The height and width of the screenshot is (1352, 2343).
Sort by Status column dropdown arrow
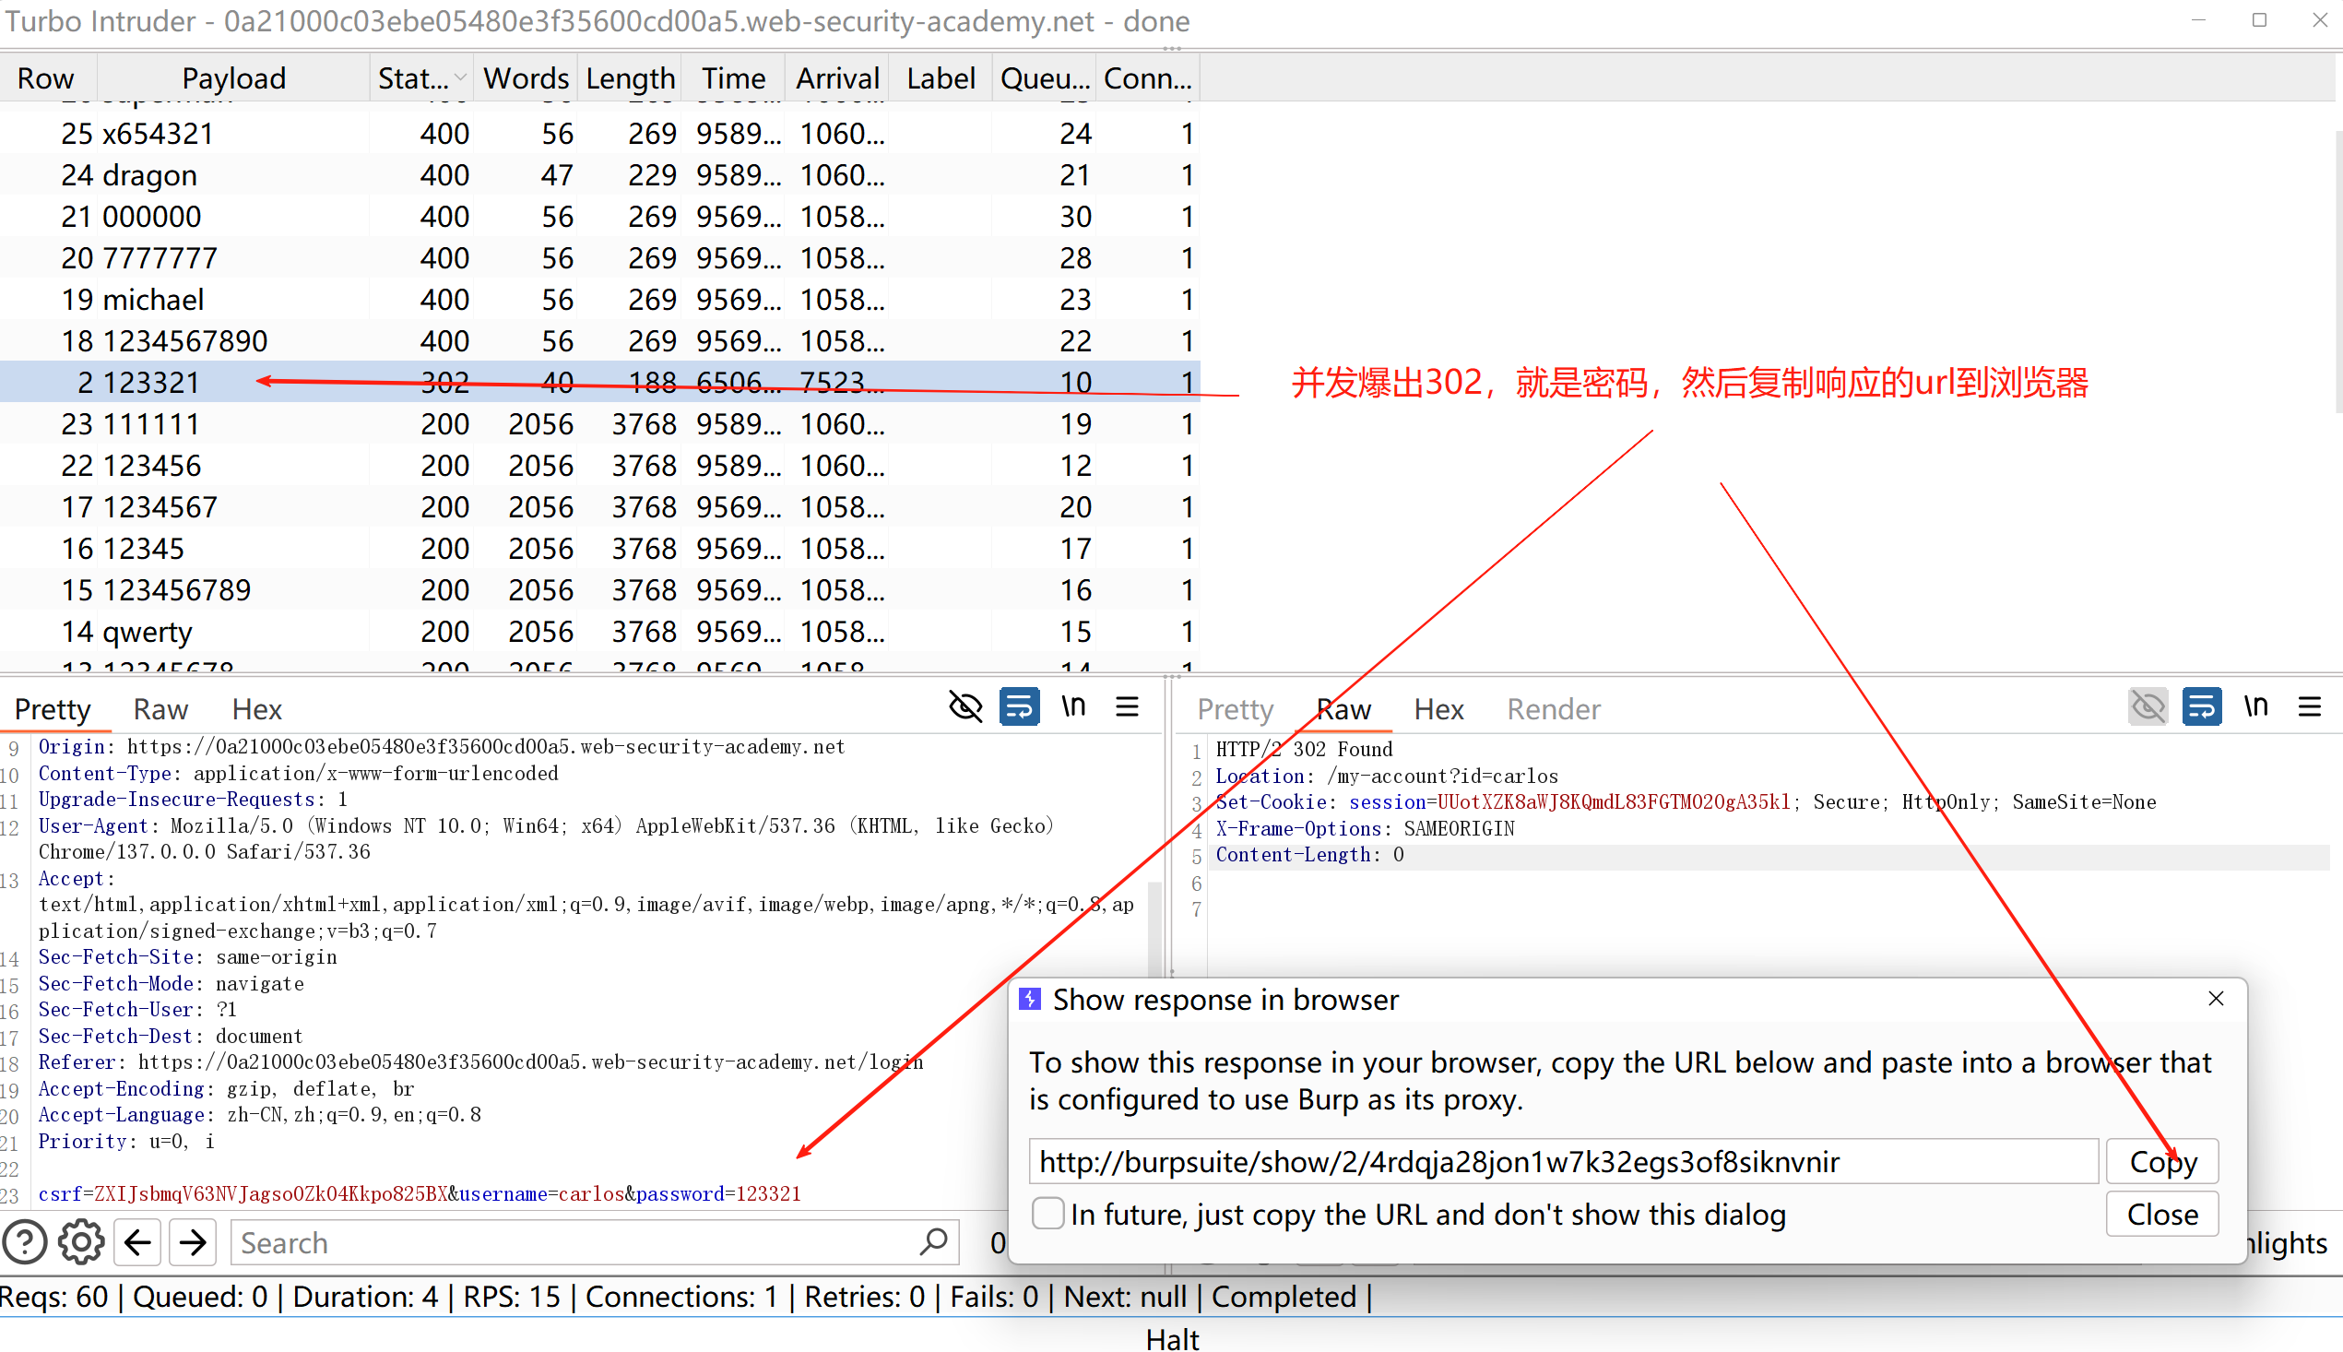click(x=459, y=79)
